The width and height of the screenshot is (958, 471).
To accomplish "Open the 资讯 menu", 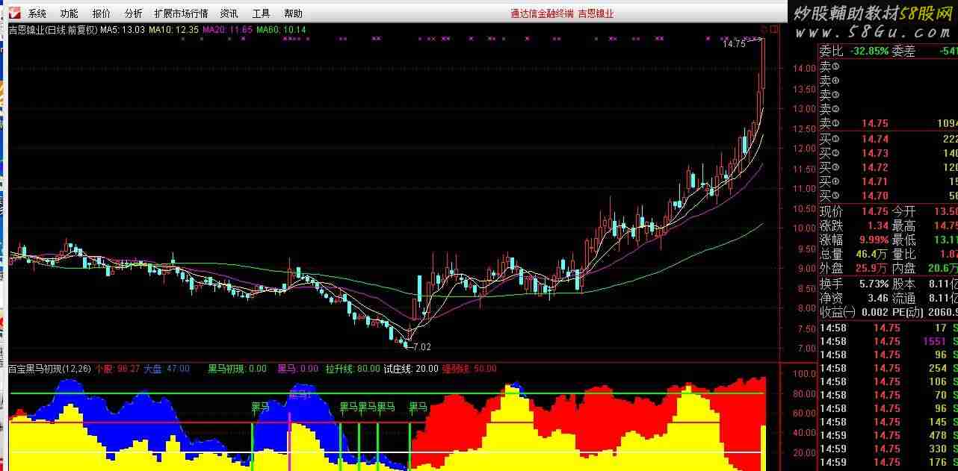I will 229,13.
